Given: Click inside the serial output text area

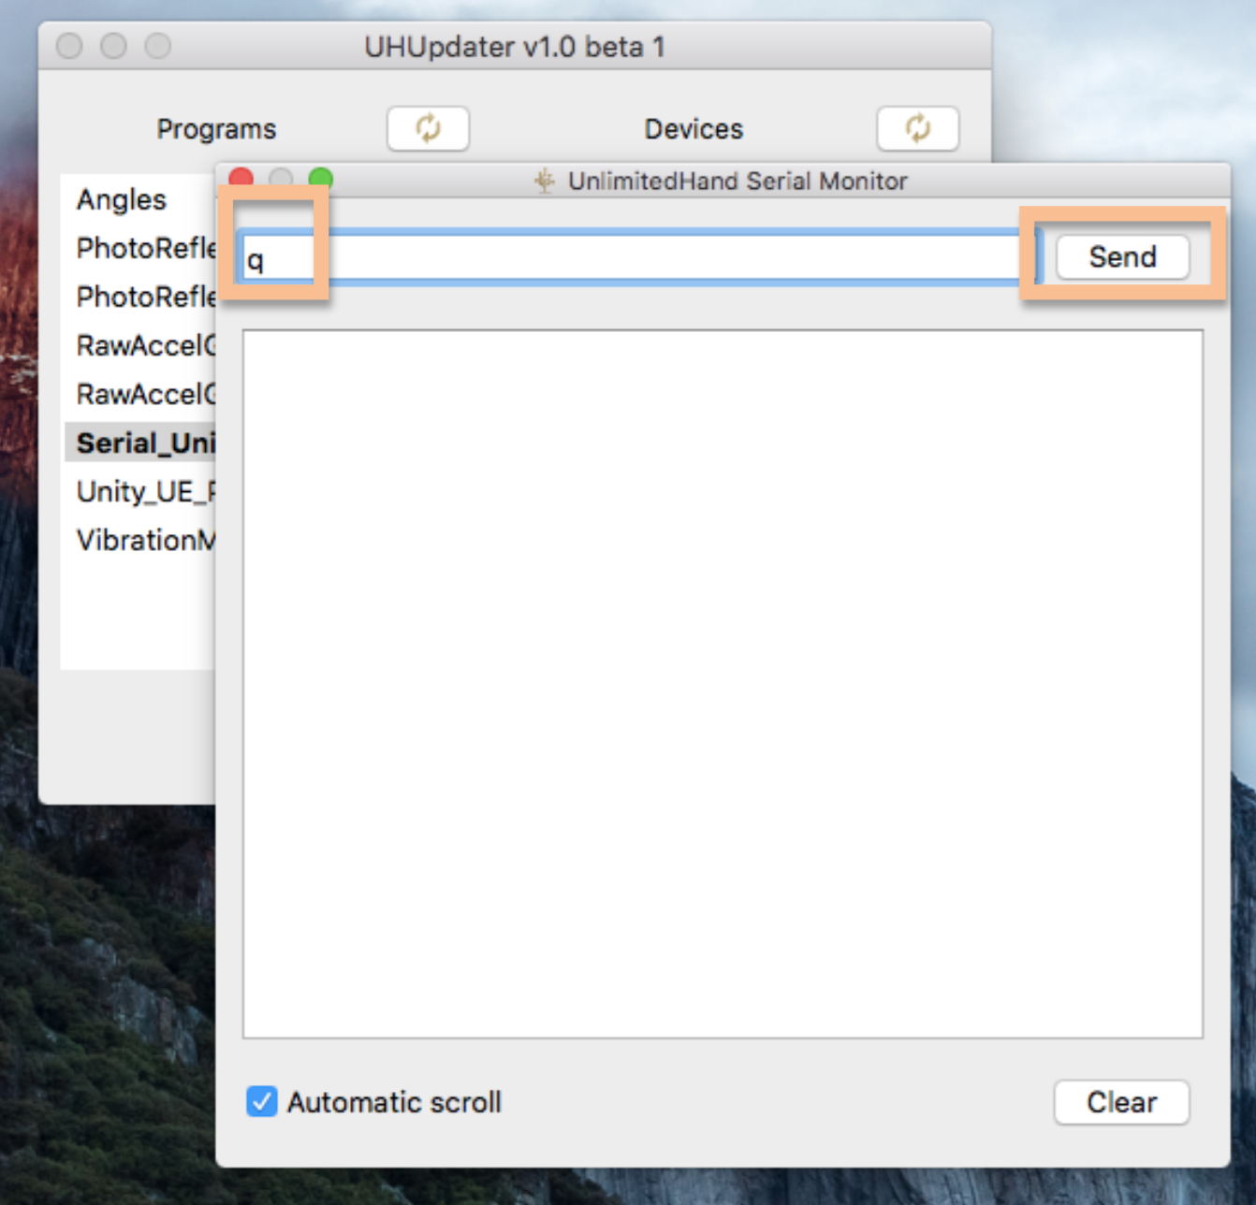Looking at the screenshot, I should (x=723, y=684).
